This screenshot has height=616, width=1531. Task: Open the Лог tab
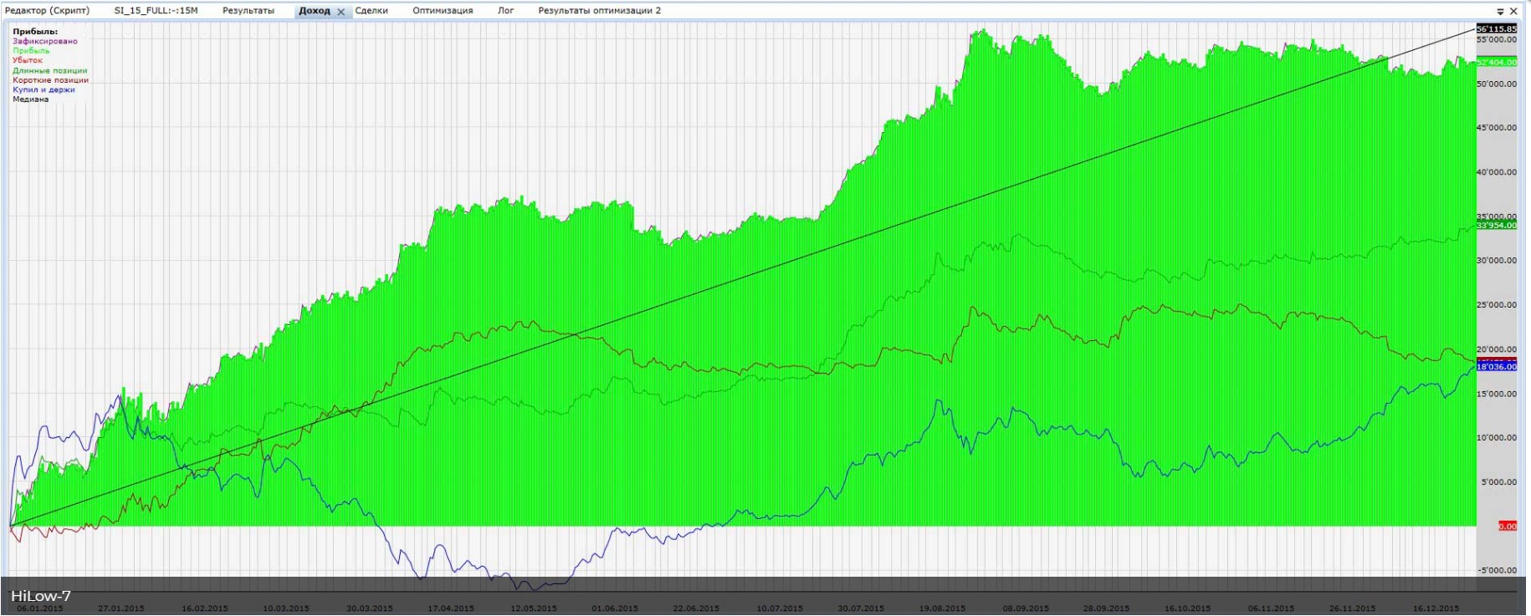tap(505, 11)
